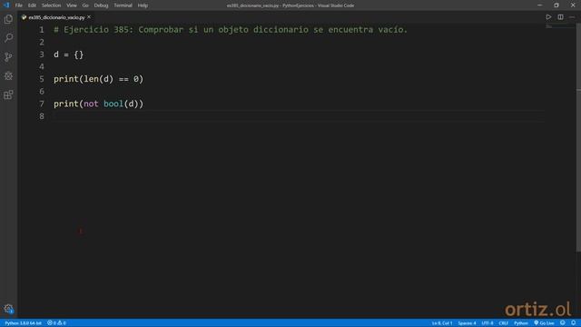This screenshot has width=581, height=327.
Task: Open the Debug menu
Action: coord(101,5)
